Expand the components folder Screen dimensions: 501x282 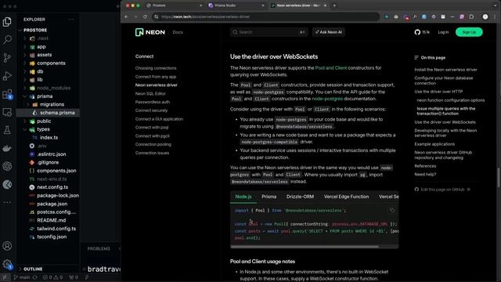click(x=51, y=63)
